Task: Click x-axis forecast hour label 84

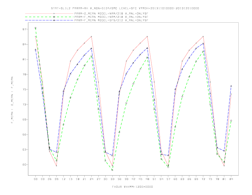Action: click(x=231, y=179)
